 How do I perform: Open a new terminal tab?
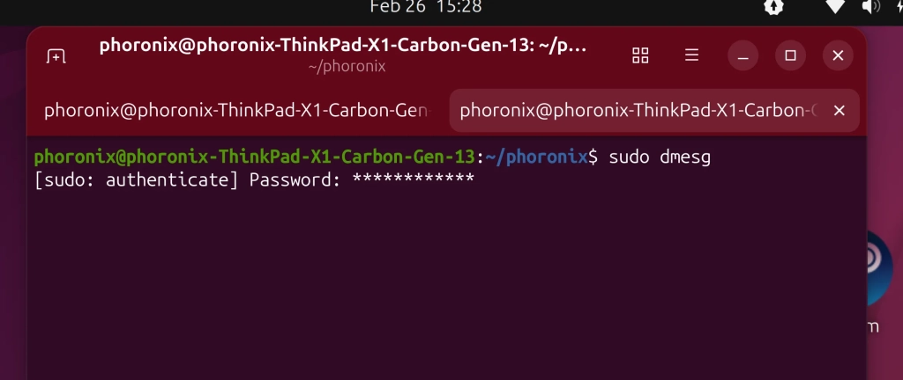56,56
